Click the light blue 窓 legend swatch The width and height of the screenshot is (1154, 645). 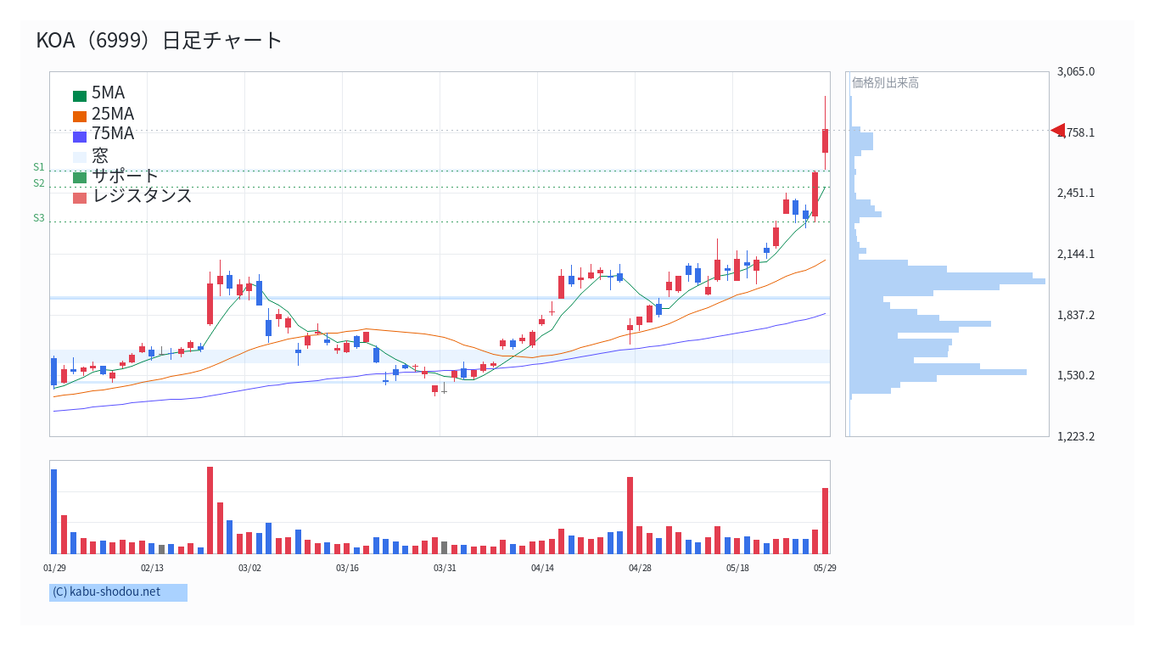pos(80,157)
